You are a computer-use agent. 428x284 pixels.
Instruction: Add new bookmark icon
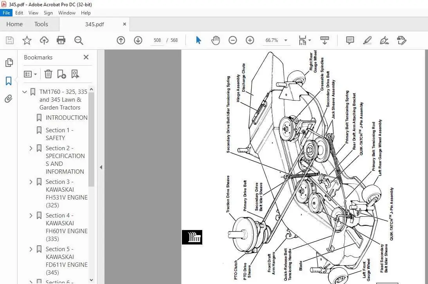(61, 74)
